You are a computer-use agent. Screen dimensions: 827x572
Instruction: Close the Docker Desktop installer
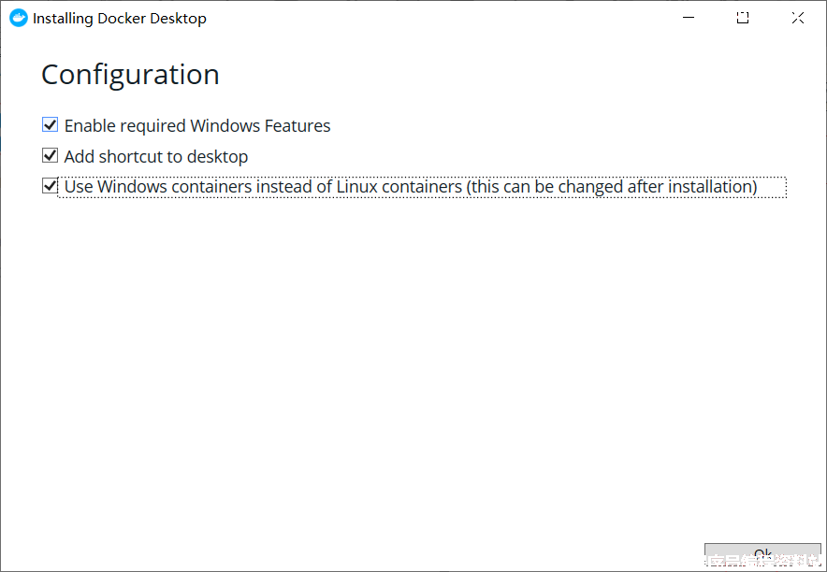point(797,18)
